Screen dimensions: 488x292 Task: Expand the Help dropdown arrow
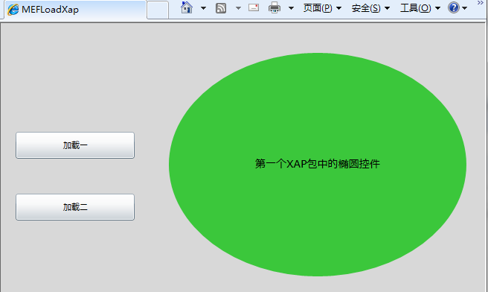pyautogui.click(x=465, y=8)
